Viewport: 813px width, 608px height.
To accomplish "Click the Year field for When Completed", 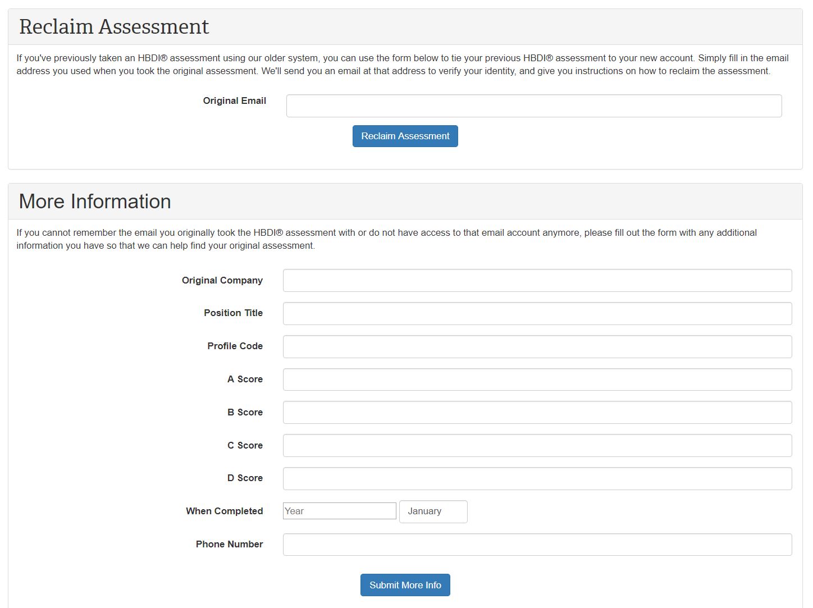I will [x=339, y=511].
